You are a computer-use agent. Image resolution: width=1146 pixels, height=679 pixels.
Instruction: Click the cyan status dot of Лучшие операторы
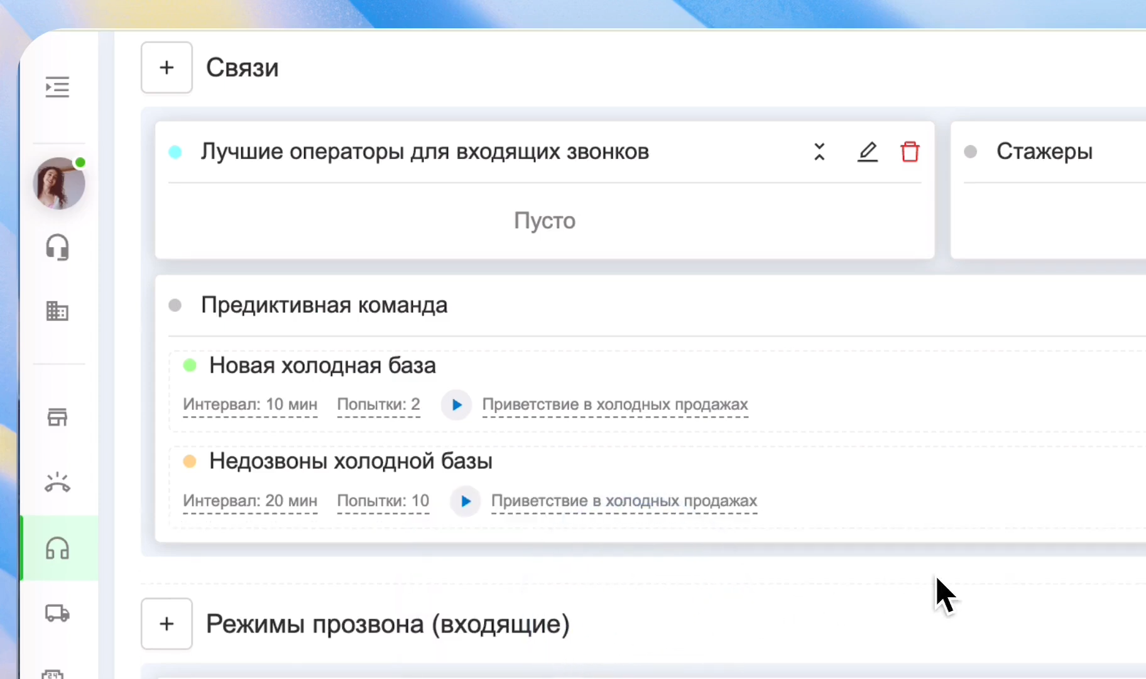[x=175, y=152]
